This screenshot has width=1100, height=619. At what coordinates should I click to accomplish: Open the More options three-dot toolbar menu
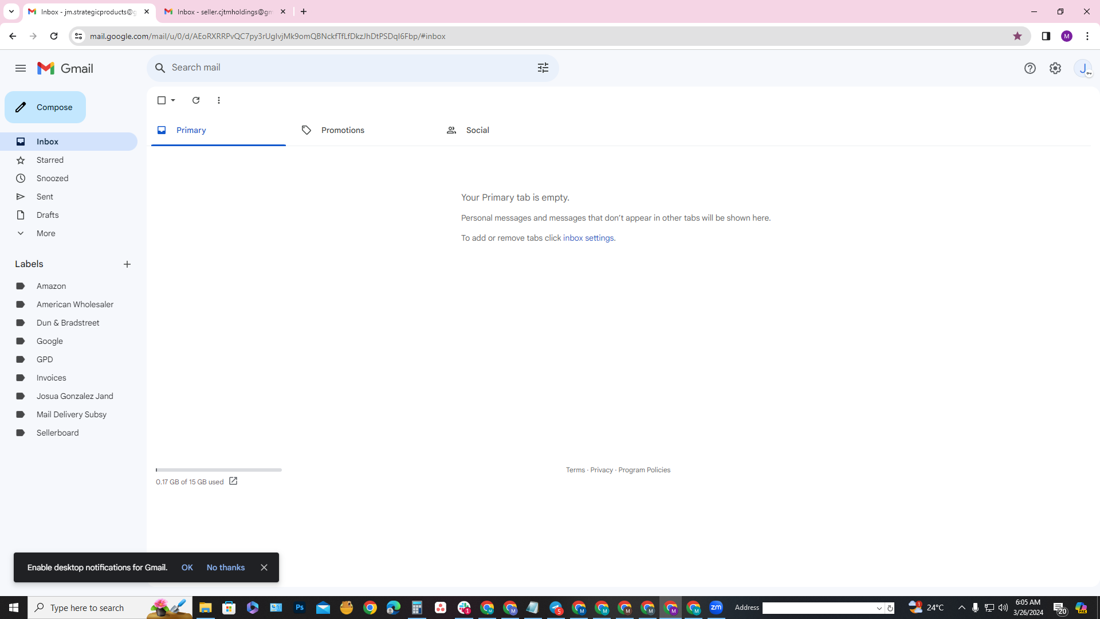point(219,100)
